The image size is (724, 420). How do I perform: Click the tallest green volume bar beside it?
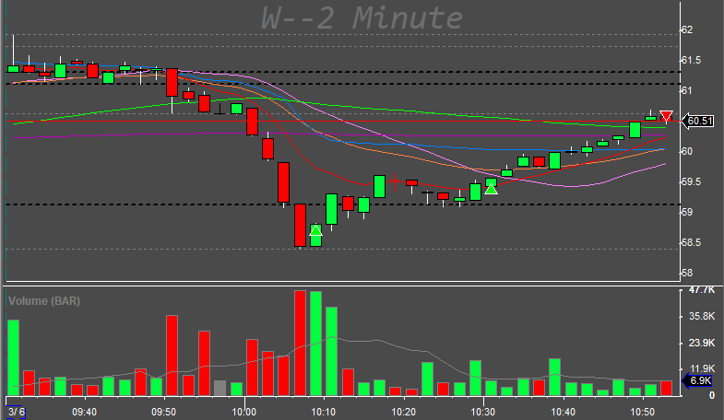[315, 344]
